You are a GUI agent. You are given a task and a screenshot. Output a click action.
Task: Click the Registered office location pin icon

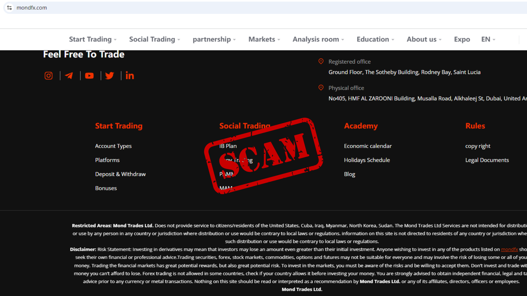click(x=321, y=61)
